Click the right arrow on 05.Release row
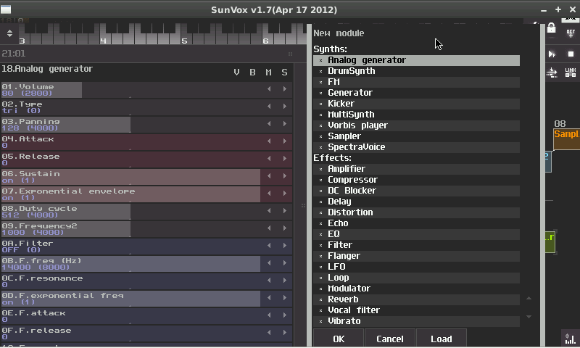This screenshot has width=580, height=348. pyautogui.click(x=284, y=158)
